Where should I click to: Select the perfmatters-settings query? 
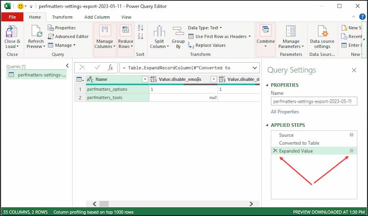[x=37, y=75]
